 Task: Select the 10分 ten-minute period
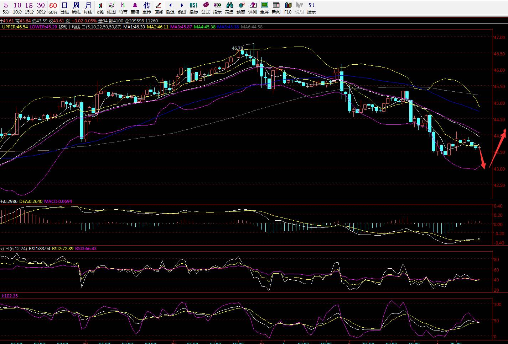coord(17,8)
